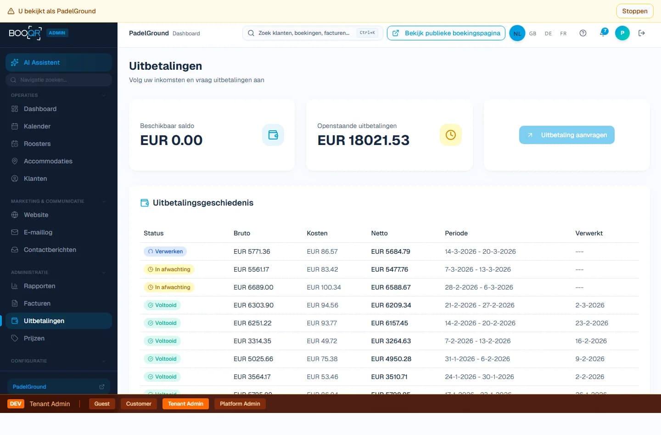661x435 pixels.
Task: Collapse the OPERATIES sidebar group
Action: [104, 95]
